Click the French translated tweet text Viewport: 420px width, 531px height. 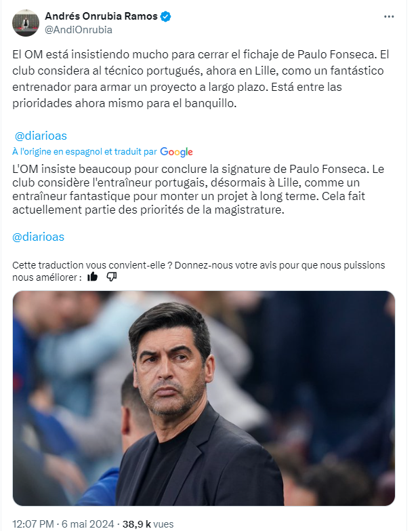click(198, 189)
